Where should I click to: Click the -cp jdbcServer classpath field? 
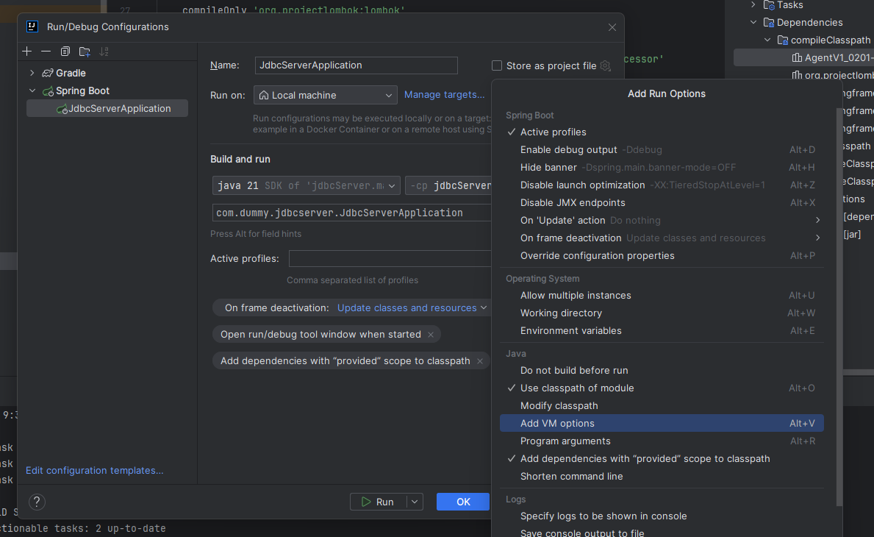[448, 185]
